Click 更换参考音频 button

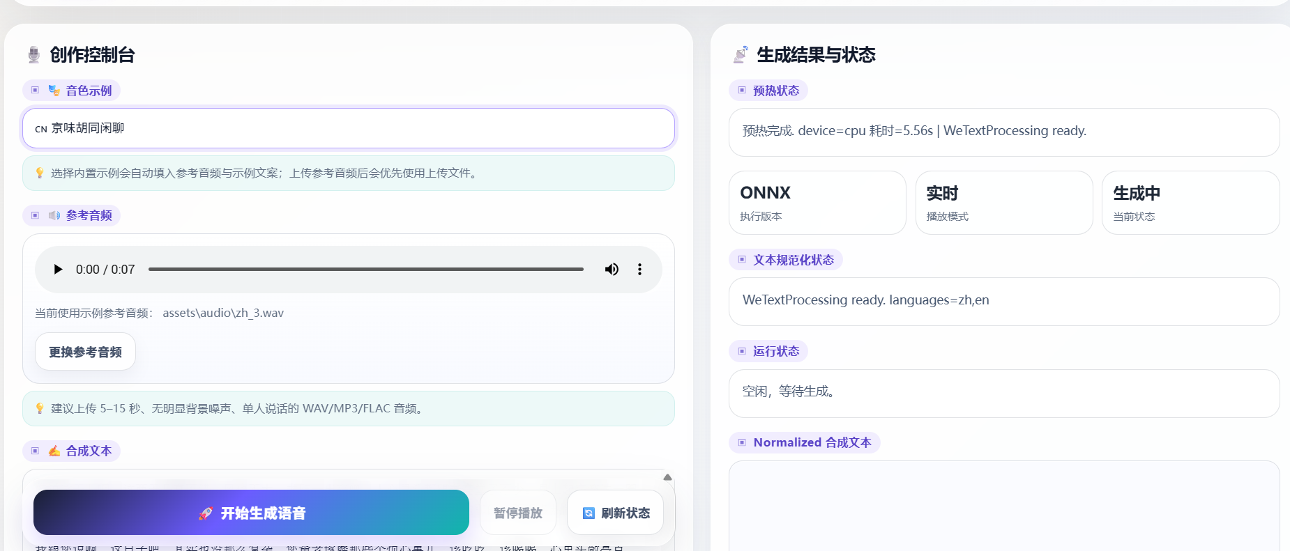85,352
